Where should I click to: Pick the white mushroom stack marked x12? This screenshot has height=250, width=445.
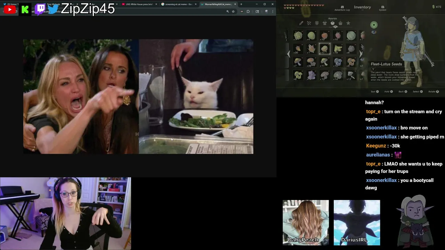tap(351, 75)
